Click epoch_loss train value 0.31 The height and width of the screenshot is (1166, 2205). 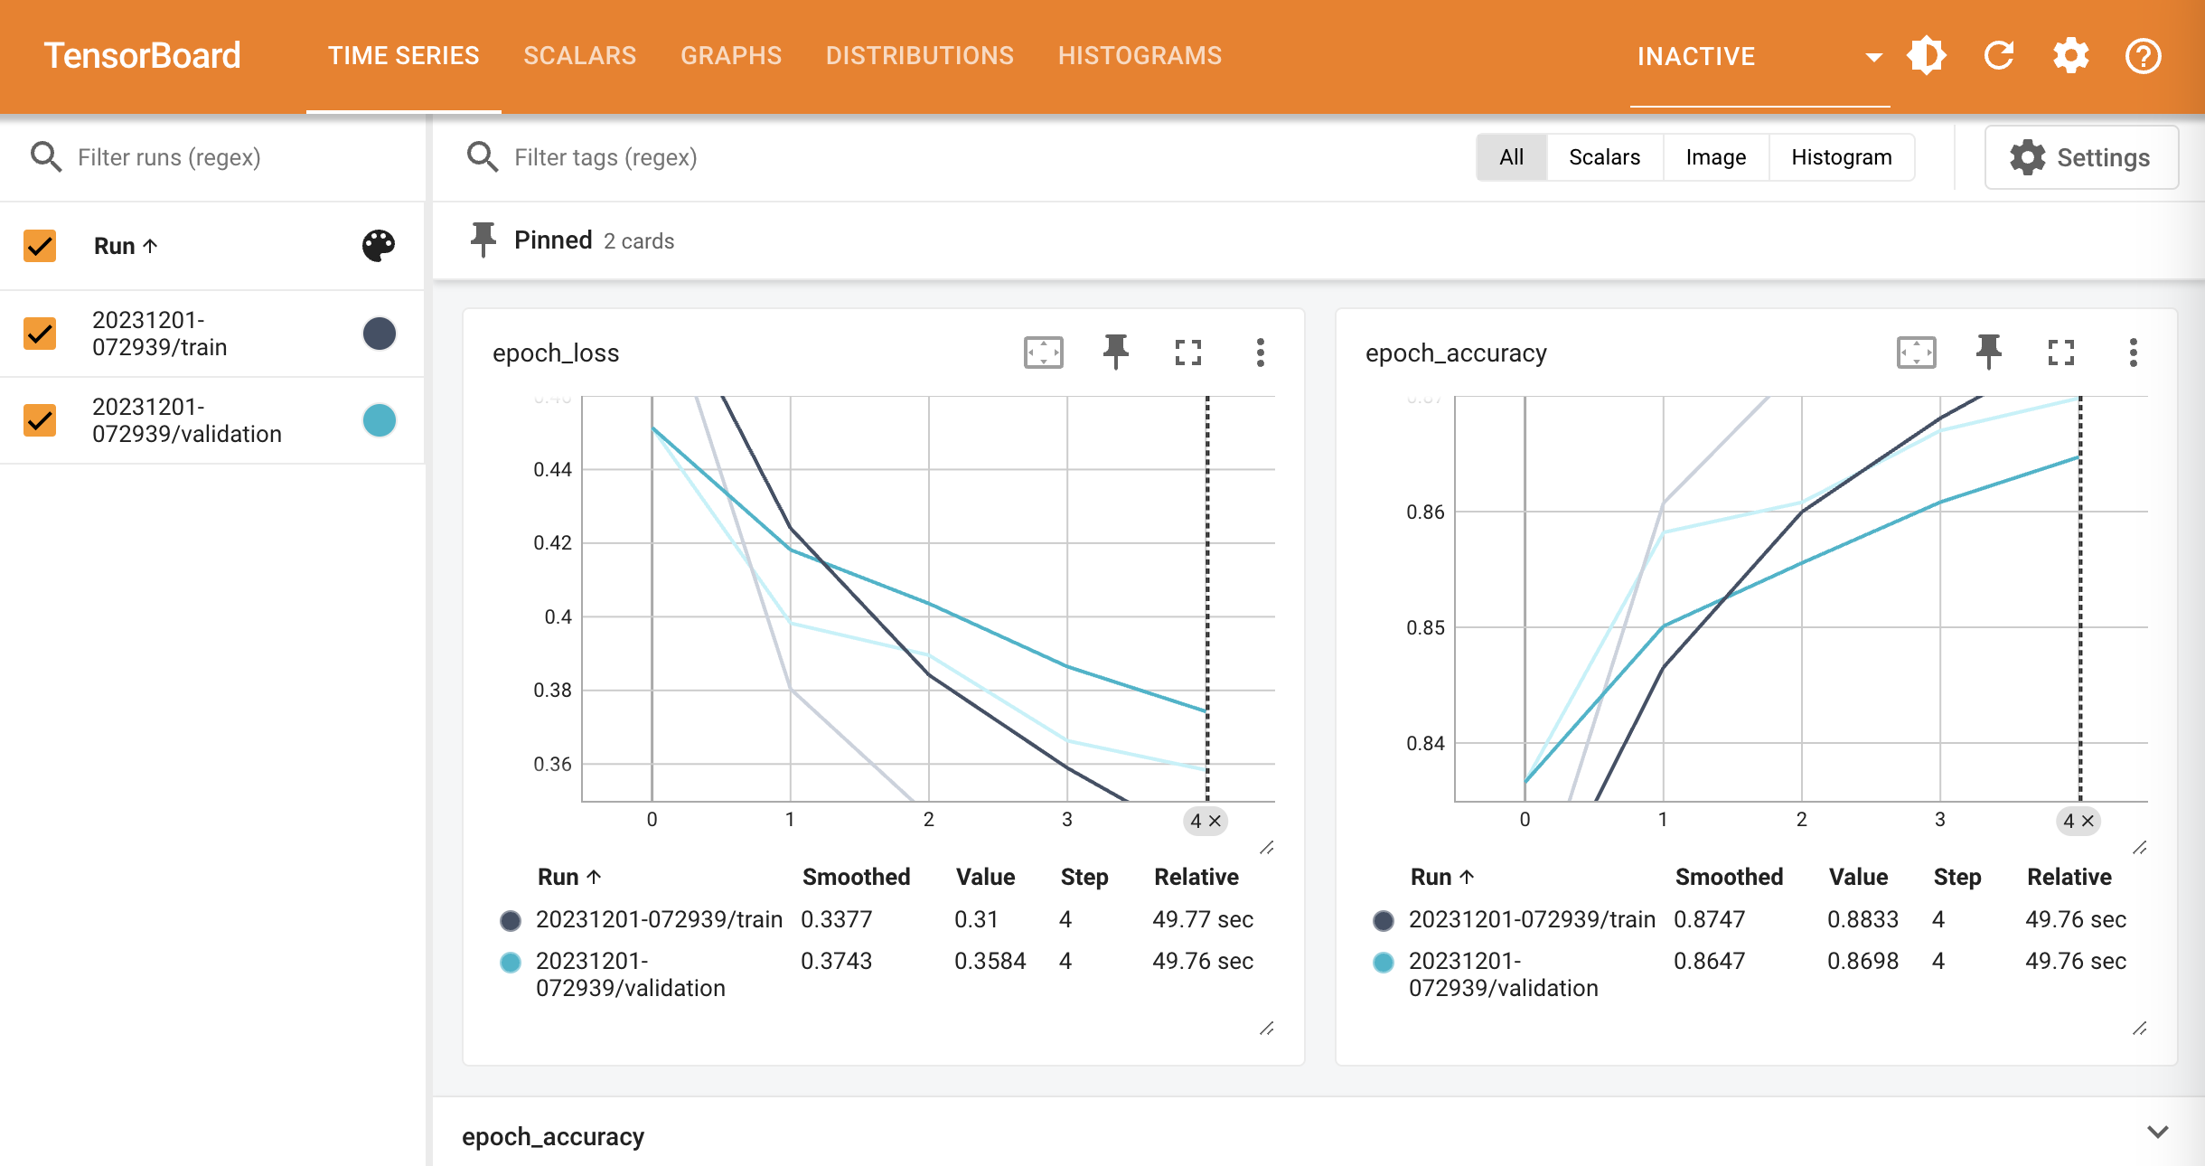pos(977,919)
